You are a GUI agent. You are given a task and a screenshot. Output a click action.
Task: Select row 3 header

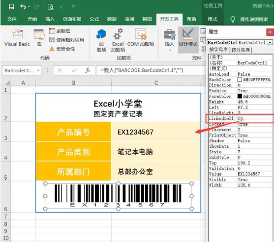pyautogui.click(x=6, y=132)
